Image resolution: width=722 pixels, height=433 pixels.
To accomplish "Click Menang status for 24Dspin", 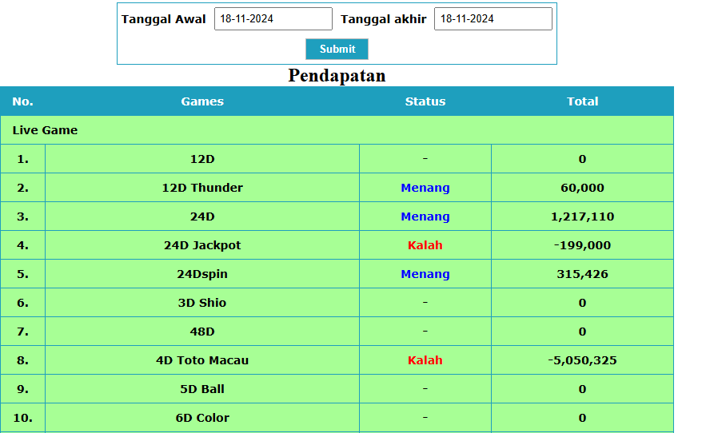I will [425, 274].
